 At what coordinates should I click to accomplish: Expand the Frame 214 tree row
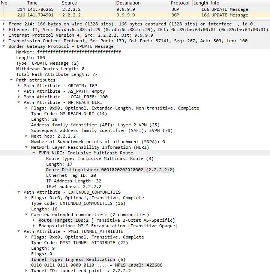click(4, 24)
